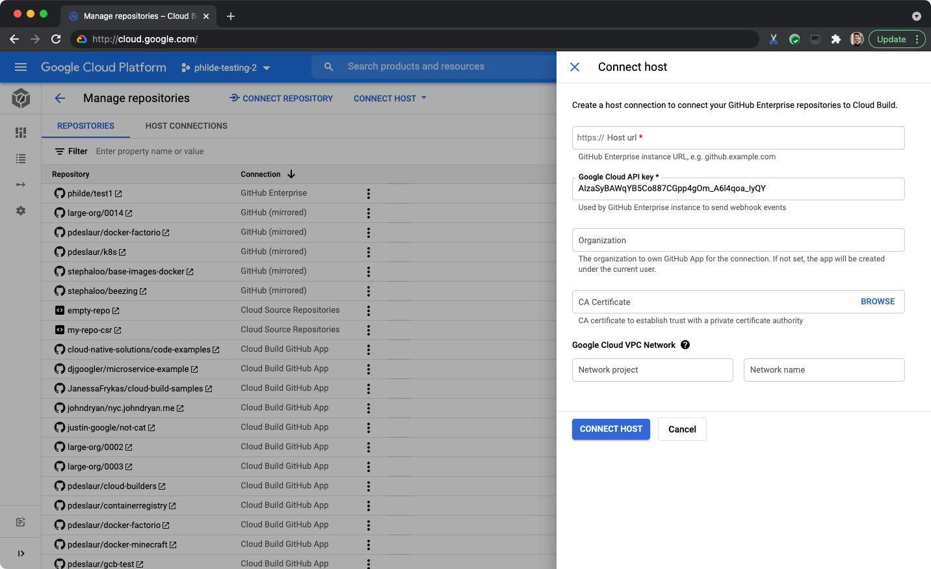The height and width of the screenshot is (569, 931).
Task: Open the browser Update menu
Action: point(897,39)
